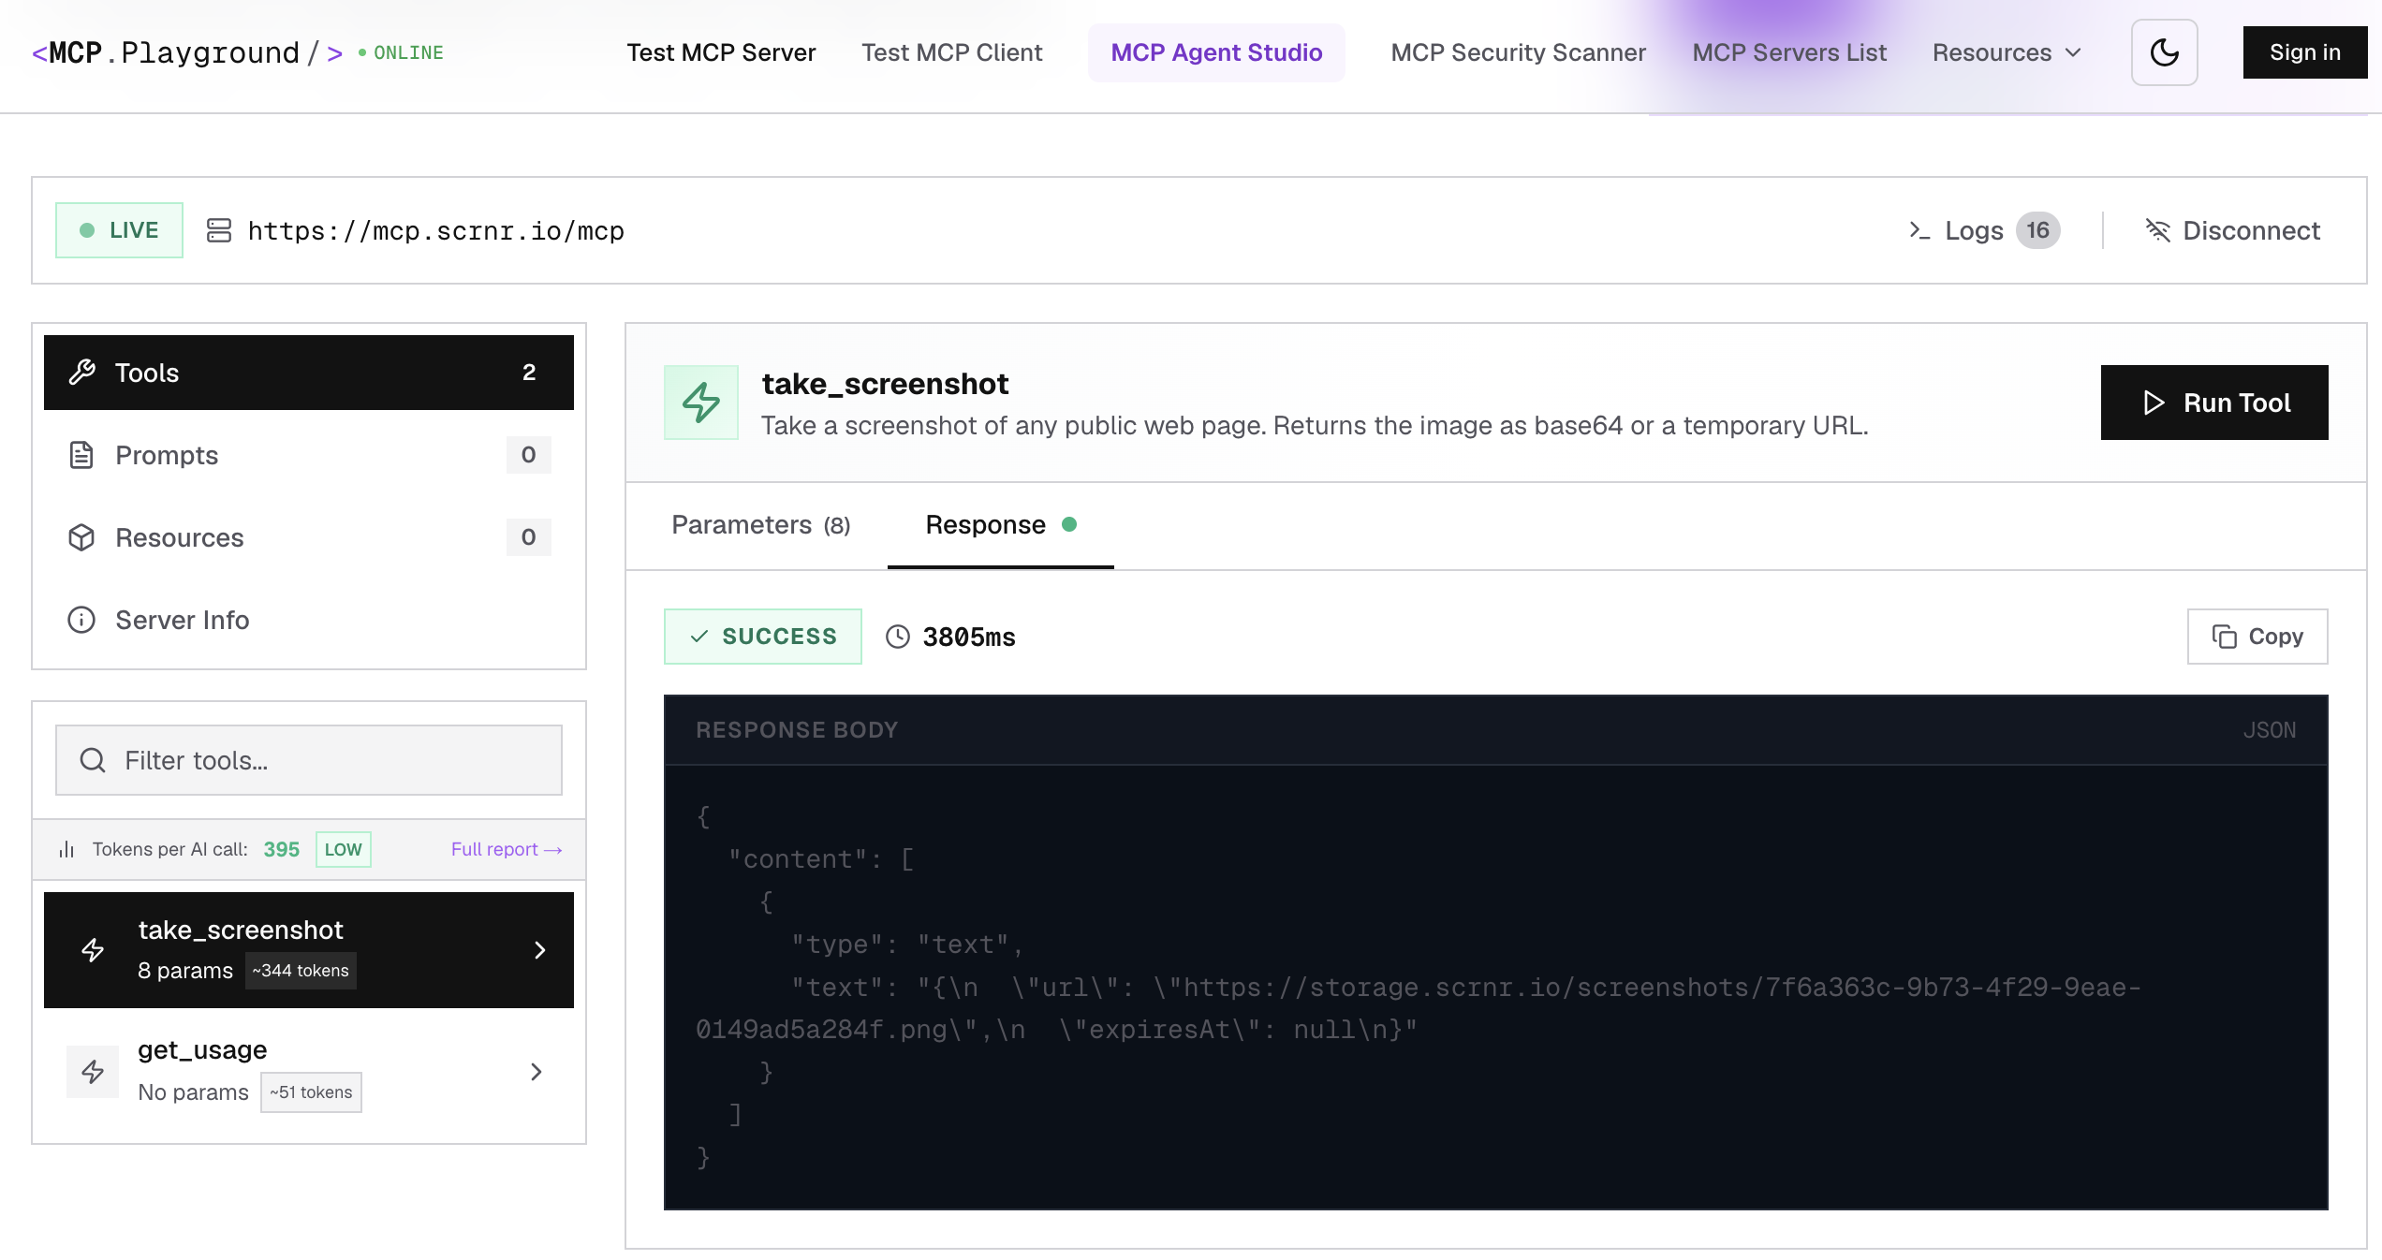Click the token count 395
2382x1260 pixels.
tap(281, 849)
